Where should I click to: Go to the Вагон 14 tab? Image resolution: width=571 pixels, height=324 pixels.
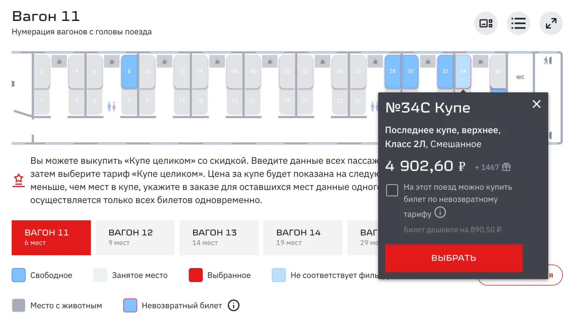[303, 237]
